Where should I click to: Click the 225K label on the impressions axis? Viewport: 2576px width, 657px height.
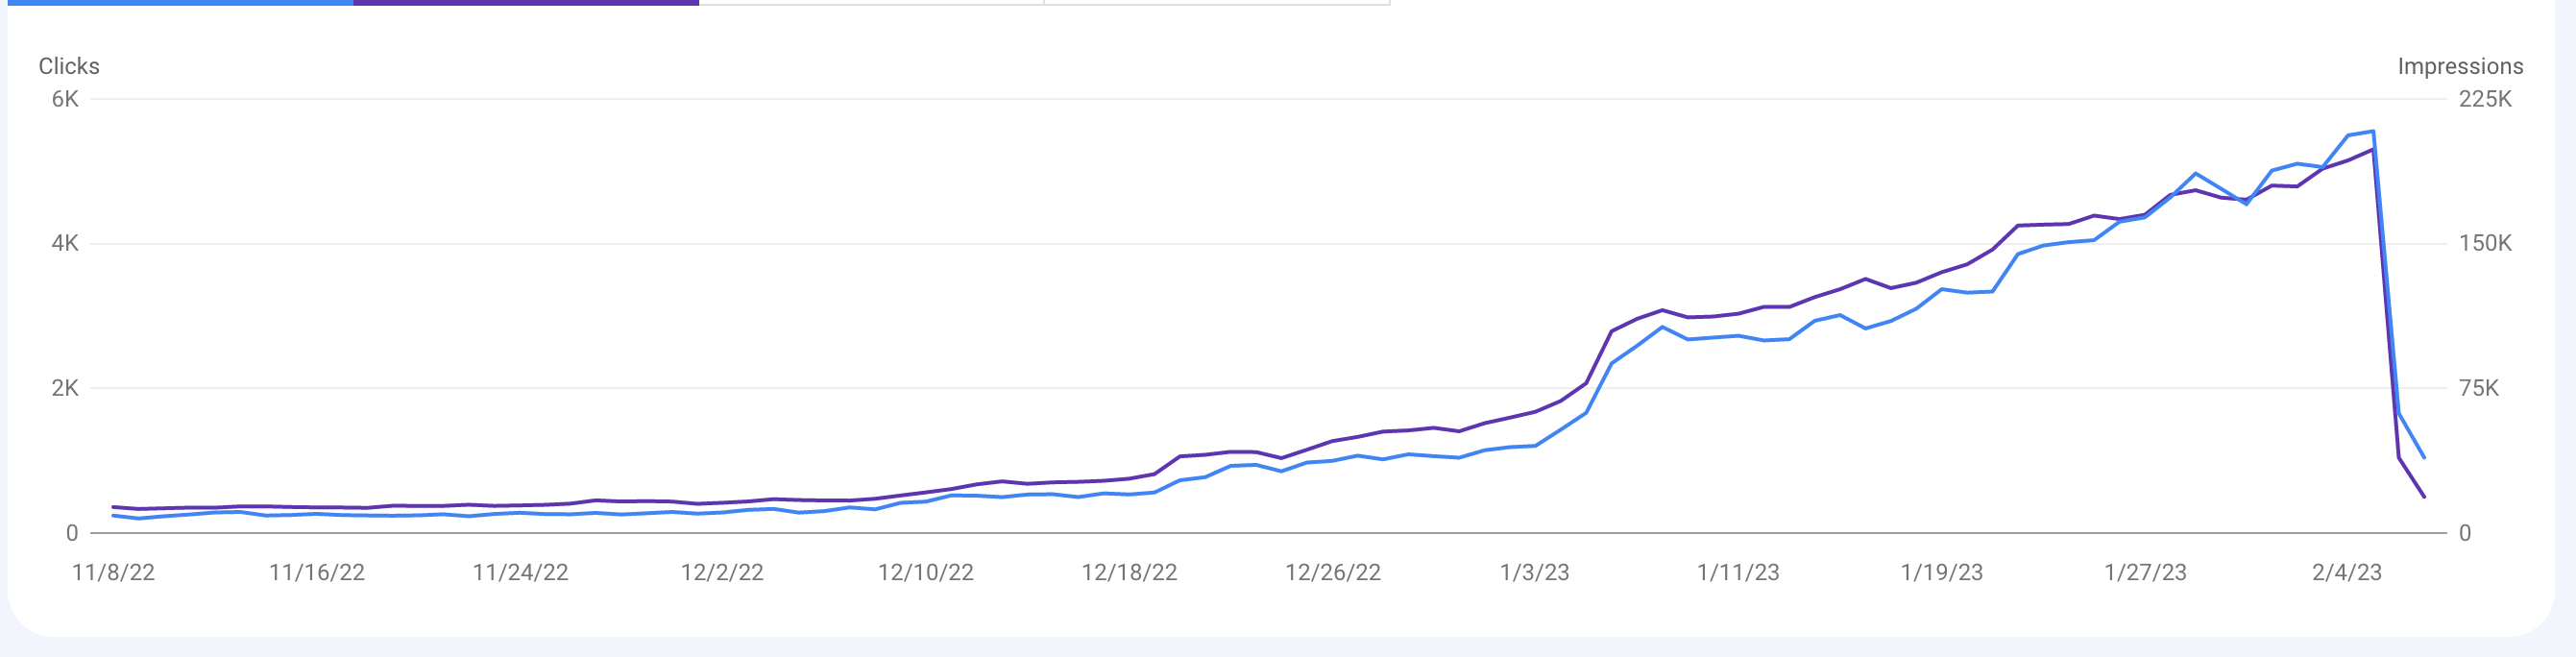click(x=2485, y=99)
